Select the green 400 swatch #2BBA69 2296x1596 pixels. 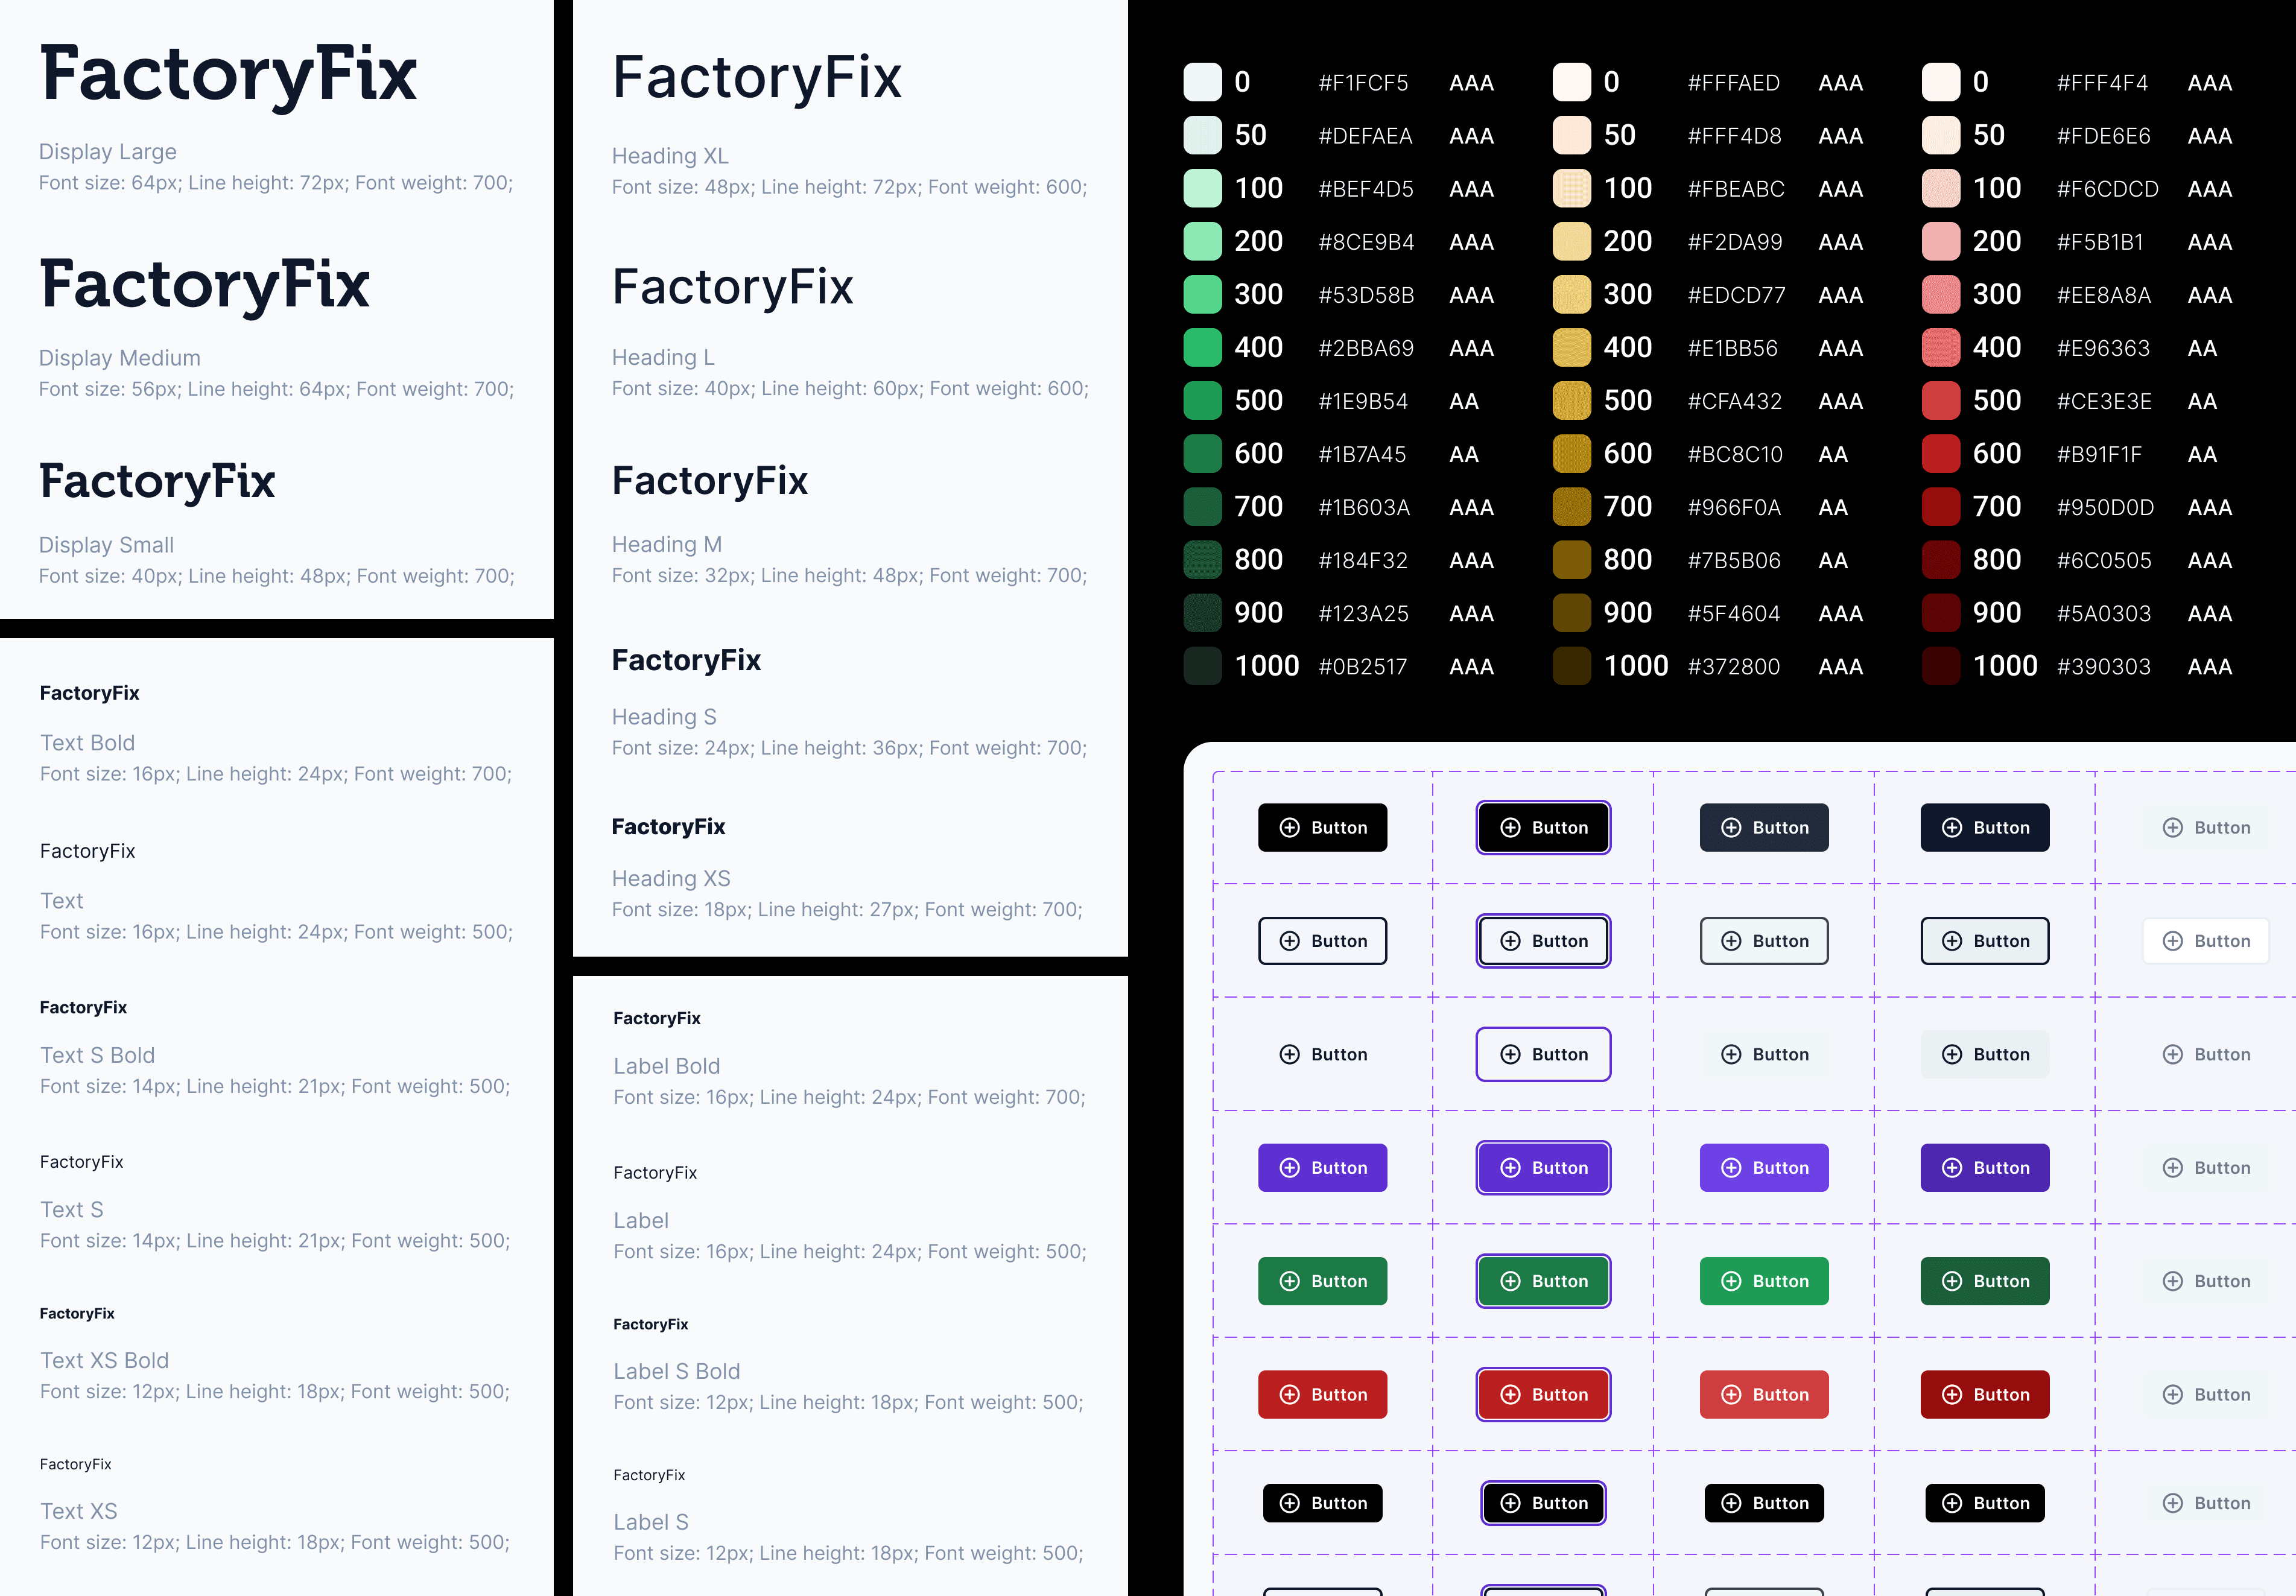(x=1202, y=348)
